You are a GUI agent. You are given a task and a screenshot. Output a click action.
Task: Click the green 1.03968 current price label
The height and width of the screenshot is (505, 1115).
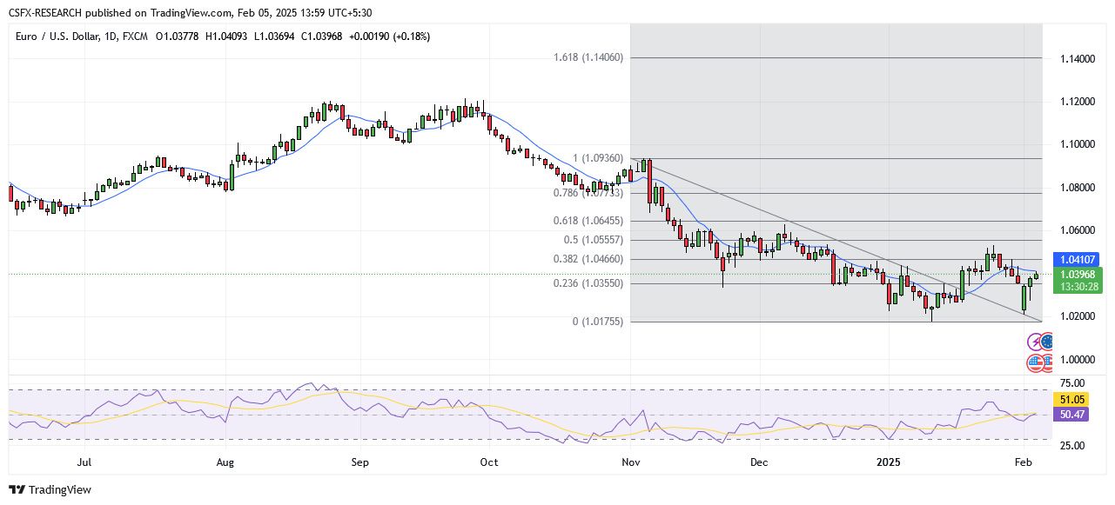tap(1077, 275)
